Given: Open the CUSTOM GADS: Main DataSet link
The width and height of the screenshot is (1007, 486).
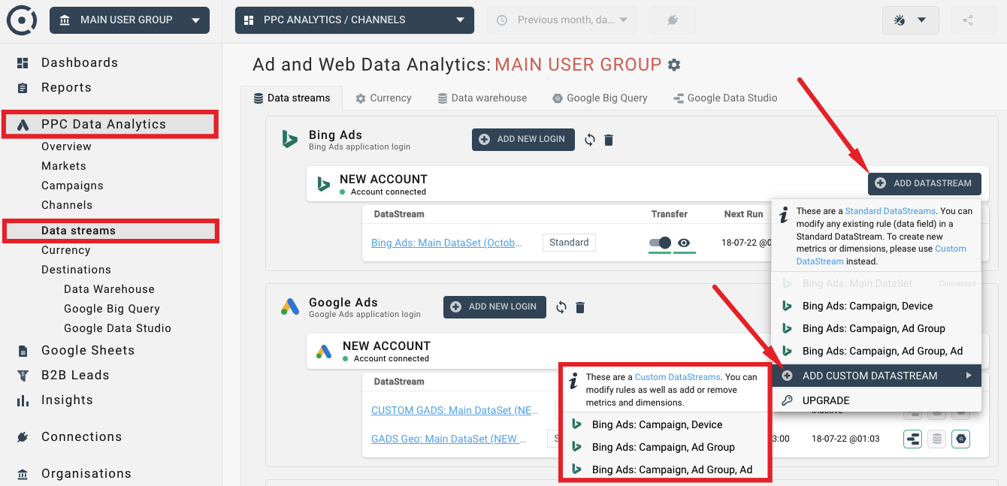Looking at the screenshot, I should tap(455, 410).
